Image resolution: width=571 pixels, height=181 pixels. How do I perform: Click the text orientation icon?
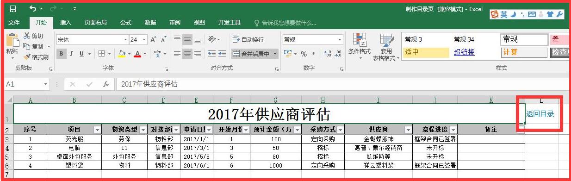(x=212, y=40)
